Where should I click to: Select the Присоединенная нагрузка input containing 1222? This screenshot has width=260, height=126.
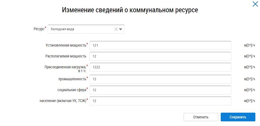pos(160,67)
